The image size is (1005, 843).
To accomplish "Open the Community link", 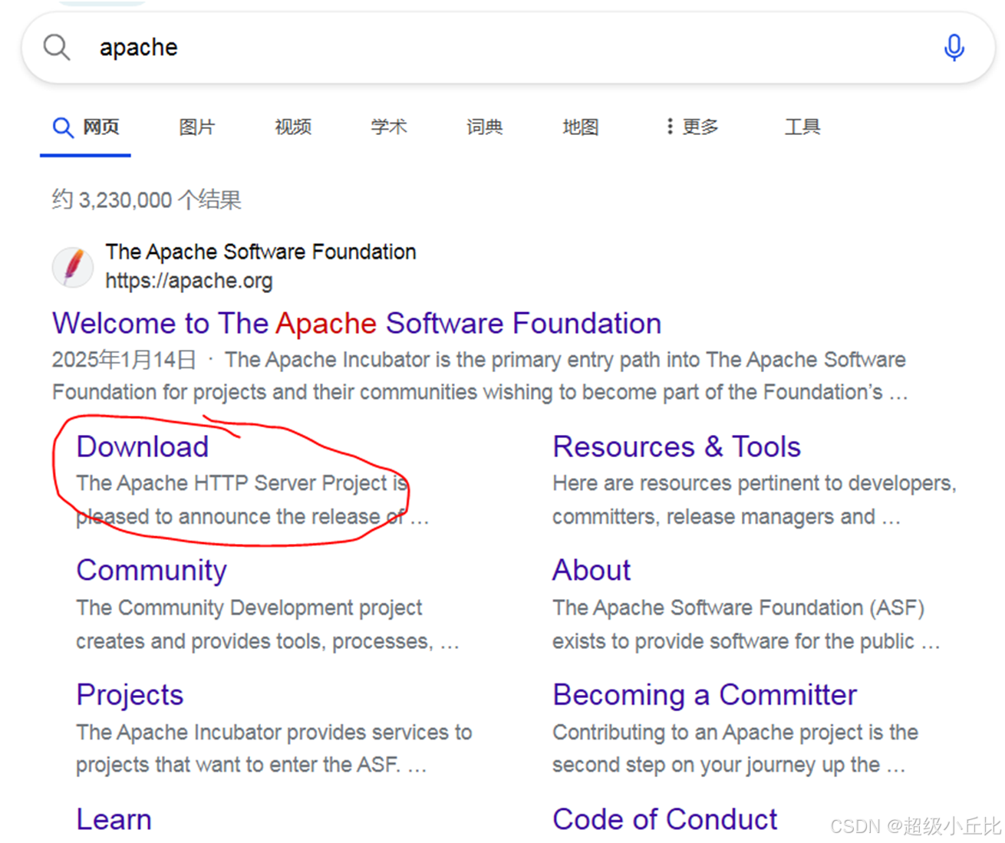I will tap(151, 569).
